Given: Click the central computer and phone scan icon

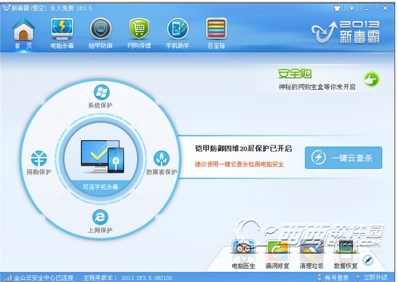Looking at the screenshot, I should (102, 156).
